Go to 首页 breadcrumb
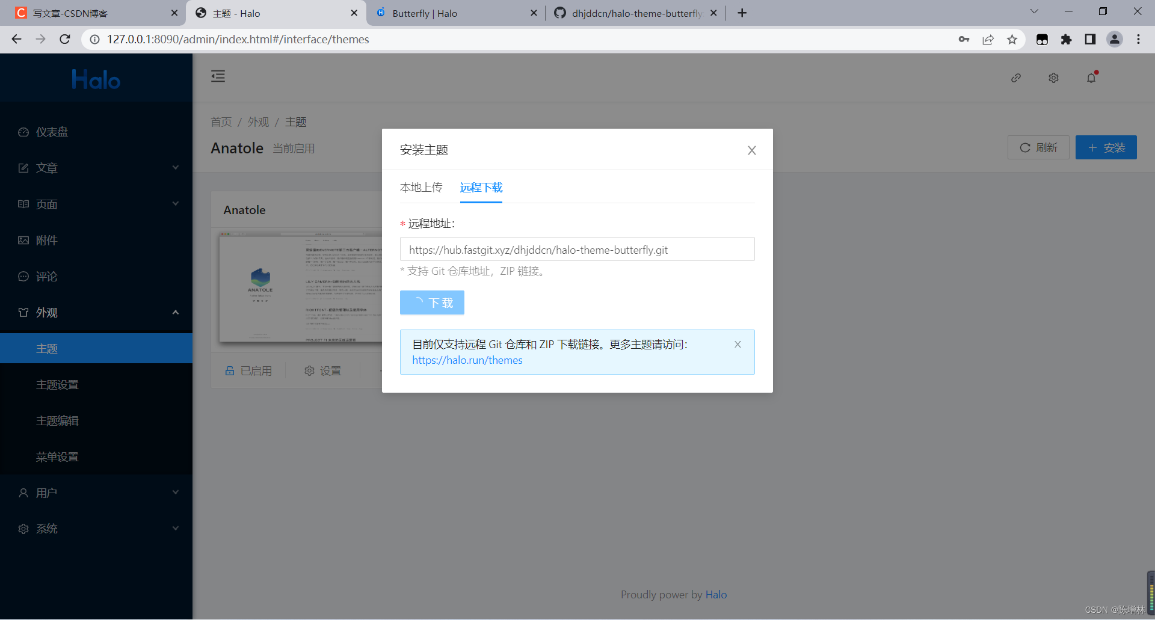This screenshot has height=620, width=1155. [221, 122]
